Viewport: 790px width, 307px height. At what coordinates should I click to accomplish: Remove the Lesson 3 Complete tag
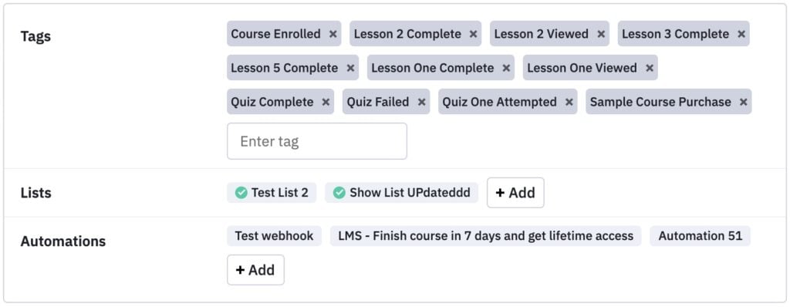point(741,34)
